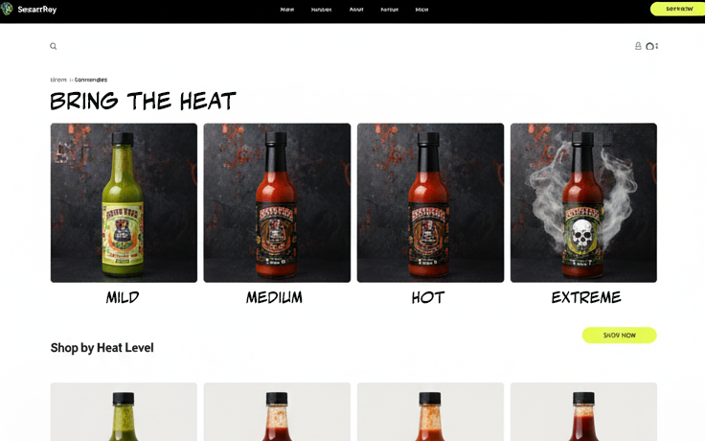Click the yellow Shop Now button
705x441 pixels.
point(619,336)
